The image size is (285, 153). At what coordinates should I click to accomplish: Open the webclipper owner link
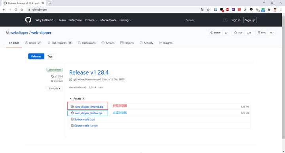coord(19,33)
